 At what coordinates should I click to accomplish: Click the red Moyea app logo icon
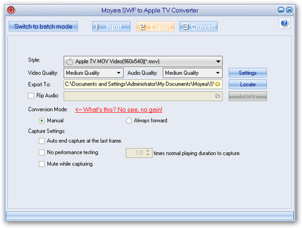pyautogui.click(x=11, y=10)
